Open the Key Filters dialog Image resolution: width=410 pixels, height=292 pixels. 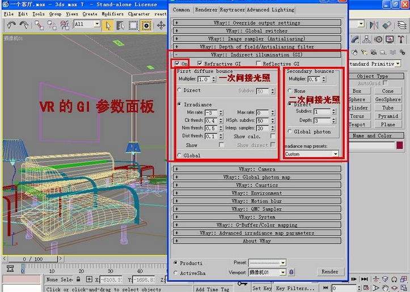pos(295,288)
